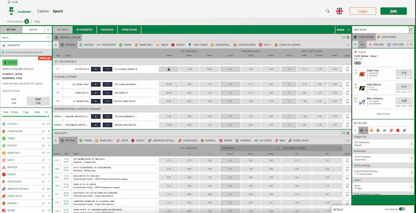Viewport: 416px width, 213px height.
Task: Open the Decimal odds format dropdown
Action: tap(343, 30)
